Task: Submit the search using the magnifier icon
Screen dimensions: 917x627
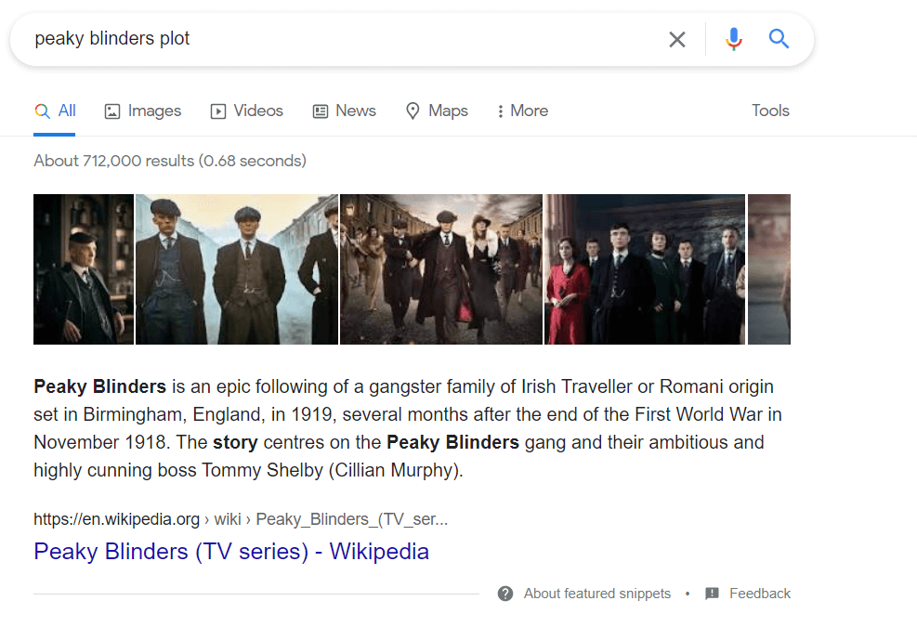Action: tap(779, 39)
